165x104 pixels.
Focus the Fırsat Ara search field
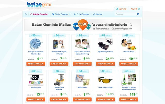(x=126, y=14)
